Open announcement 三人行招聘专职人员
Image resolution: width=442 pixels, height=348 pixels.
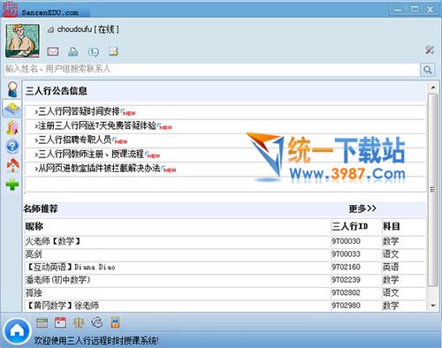(x=74, y=140)
